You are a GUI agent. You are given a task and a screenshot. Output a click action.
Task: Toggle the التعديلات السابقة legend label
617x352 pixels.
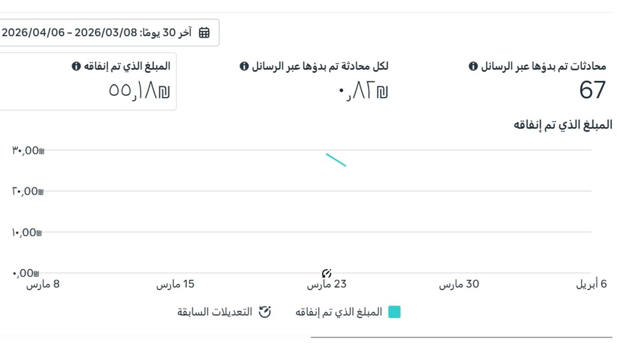pos(215,312)
